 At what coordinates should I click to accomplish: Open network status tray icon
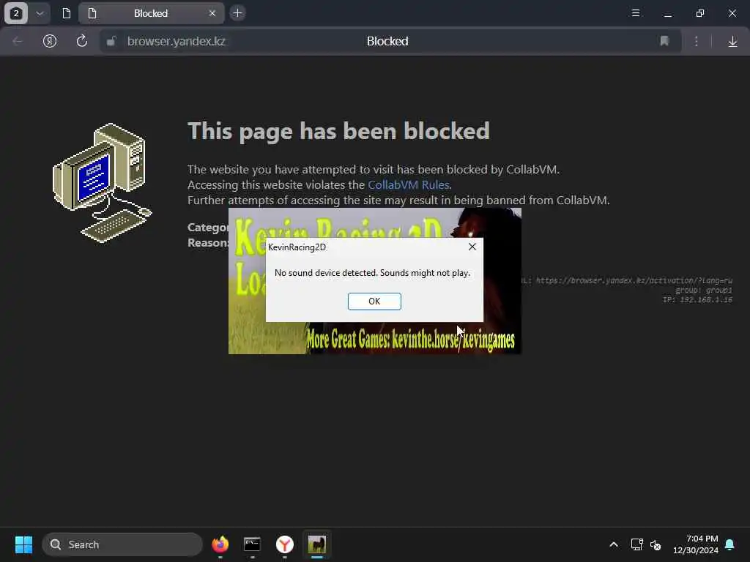tap(636, 544)
